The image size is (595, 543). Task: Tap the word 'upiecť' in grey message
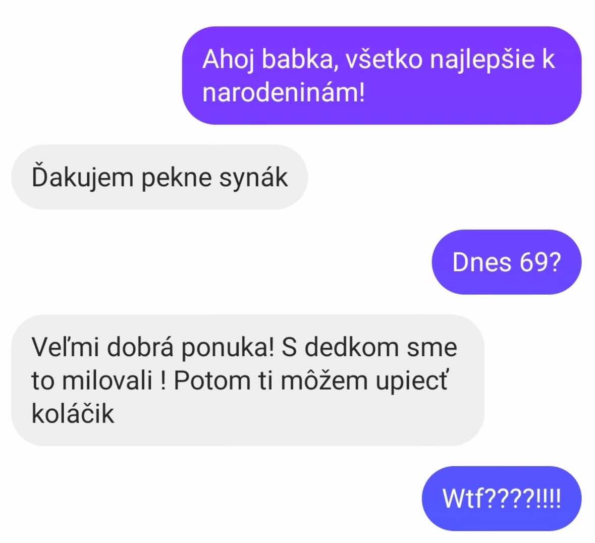(x=412, y=381)
